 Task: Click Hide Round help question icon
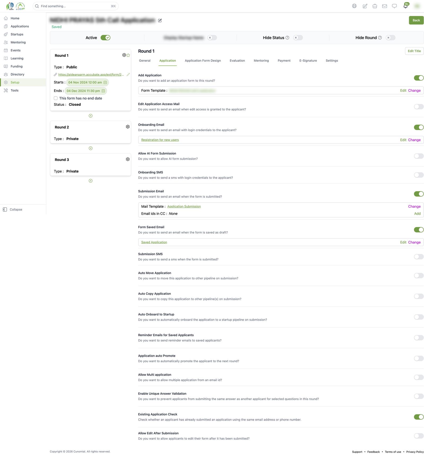(x=380, y=38)
